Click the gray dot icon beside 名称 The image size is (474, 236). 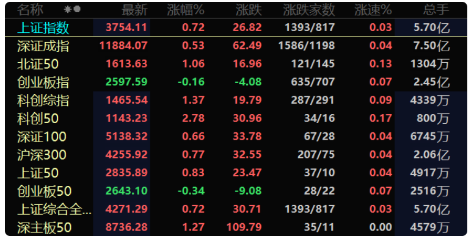coord(77,10)
